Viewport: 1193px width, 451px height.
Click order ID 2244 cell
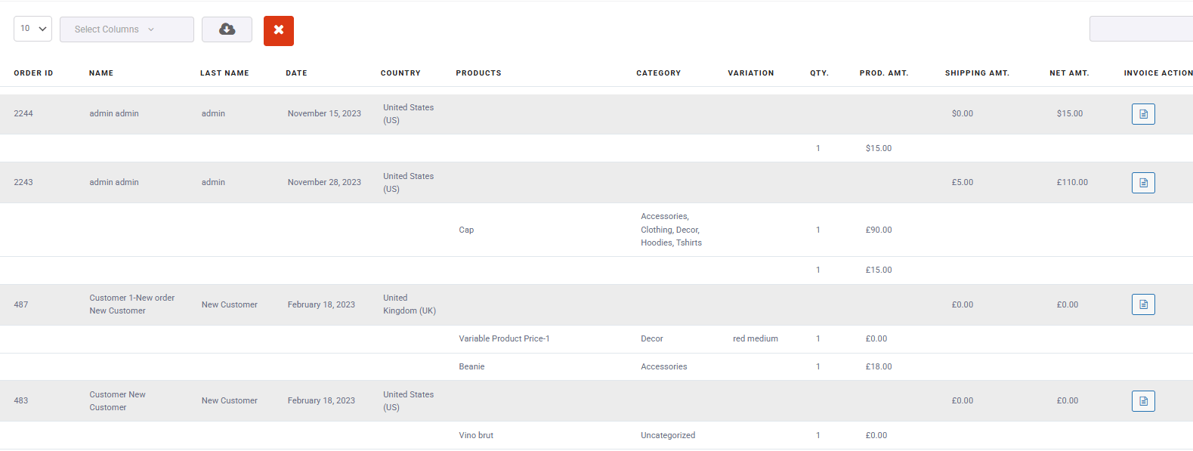click(x=23, y=113)
